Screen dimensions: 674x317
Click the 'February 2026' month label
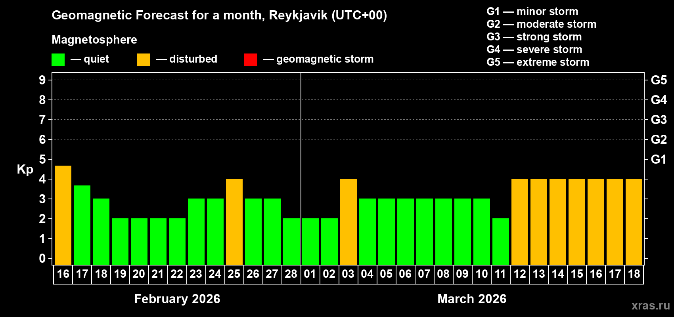[177, 299]
